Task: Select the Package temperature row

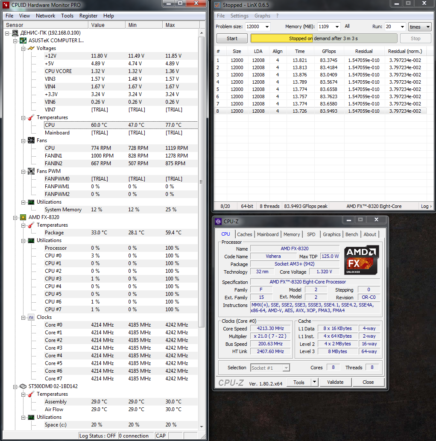Action: click(121, 233)
